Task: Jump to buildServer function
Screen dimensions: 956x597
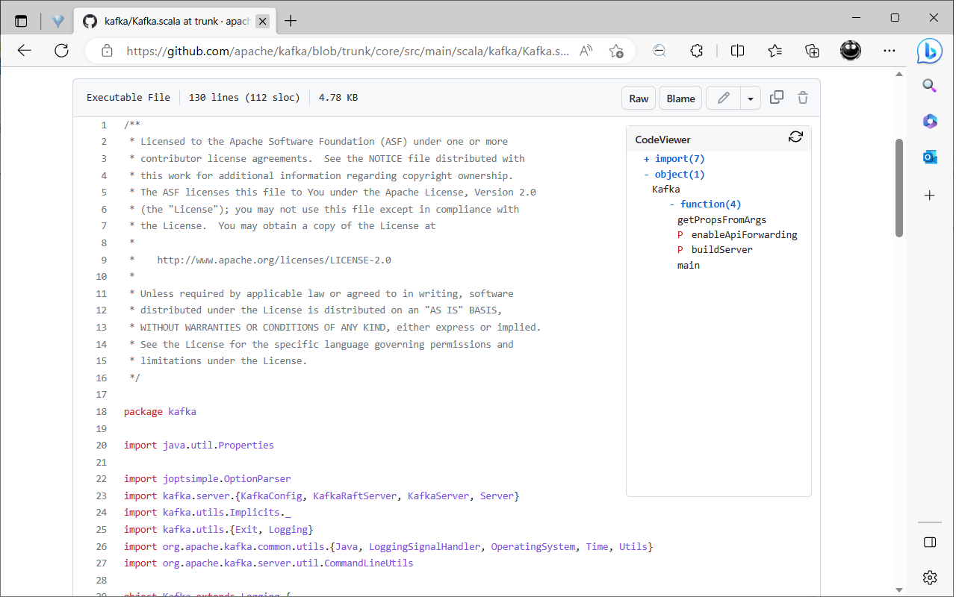Action: (x=721, y=250)
